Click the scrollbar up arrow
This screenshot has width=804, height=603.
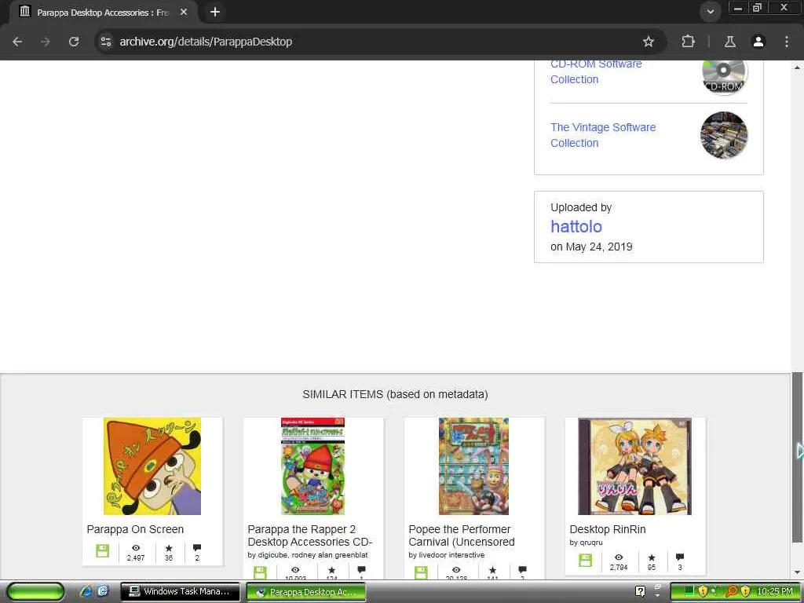(x=798, y=68)
